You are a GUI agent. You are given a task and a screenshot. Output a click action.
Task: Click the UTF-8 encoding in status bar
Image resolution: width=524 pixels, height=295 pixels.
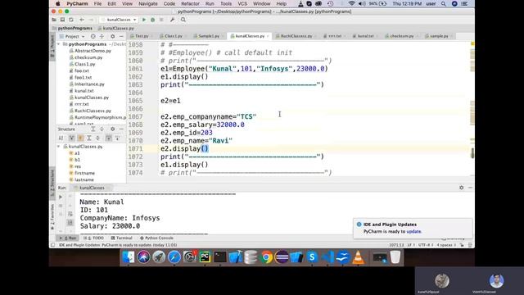[x=426, y=245]
